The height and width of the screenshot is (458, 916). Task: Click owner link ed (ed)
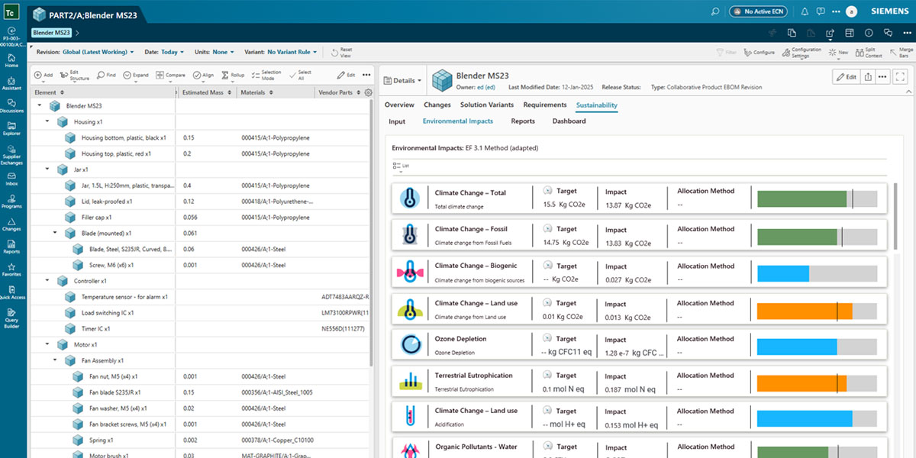point(485,88)
